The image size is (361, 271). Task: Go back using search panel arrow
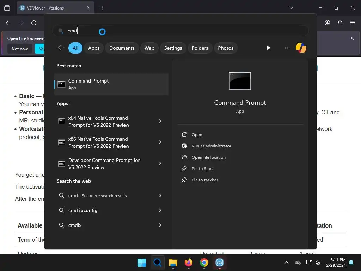click(x=61, y=48)
